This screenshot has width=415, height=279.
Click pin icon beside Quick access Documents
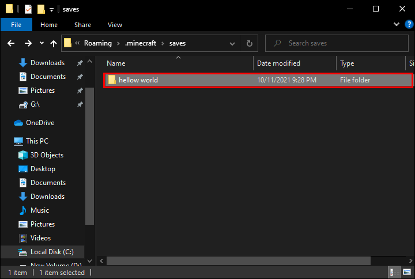coord(80,77)
